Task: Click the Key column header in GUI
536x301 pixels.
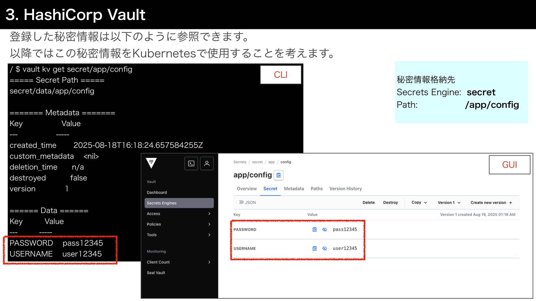Action: [237, 215]
